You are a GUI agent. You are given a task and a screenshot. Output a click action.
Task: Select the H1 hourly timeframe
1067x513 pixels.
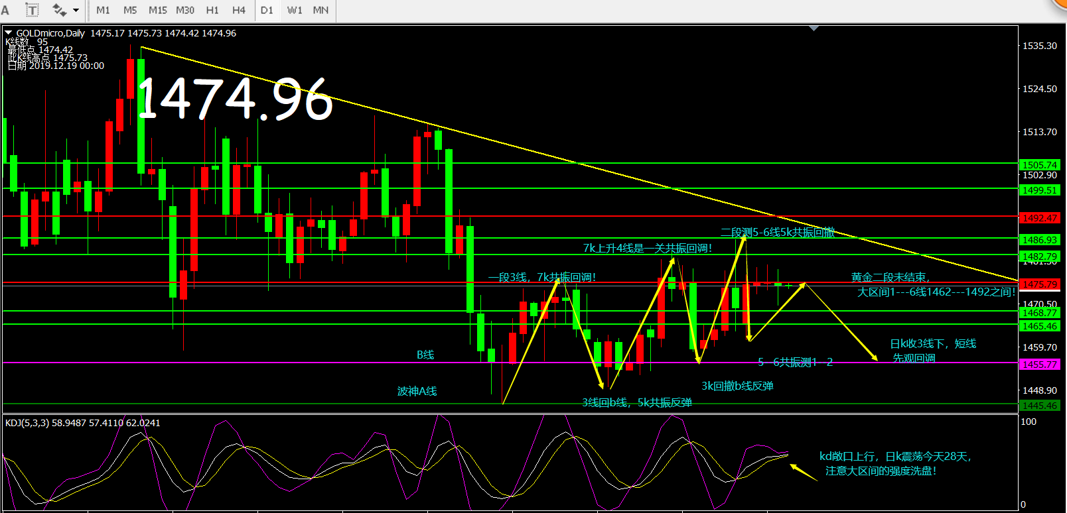click(x=212, y=10)
